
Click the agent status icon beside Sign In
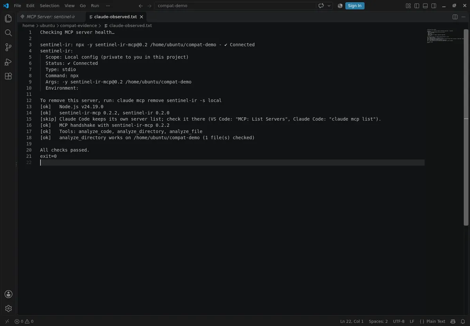point(340,6)
